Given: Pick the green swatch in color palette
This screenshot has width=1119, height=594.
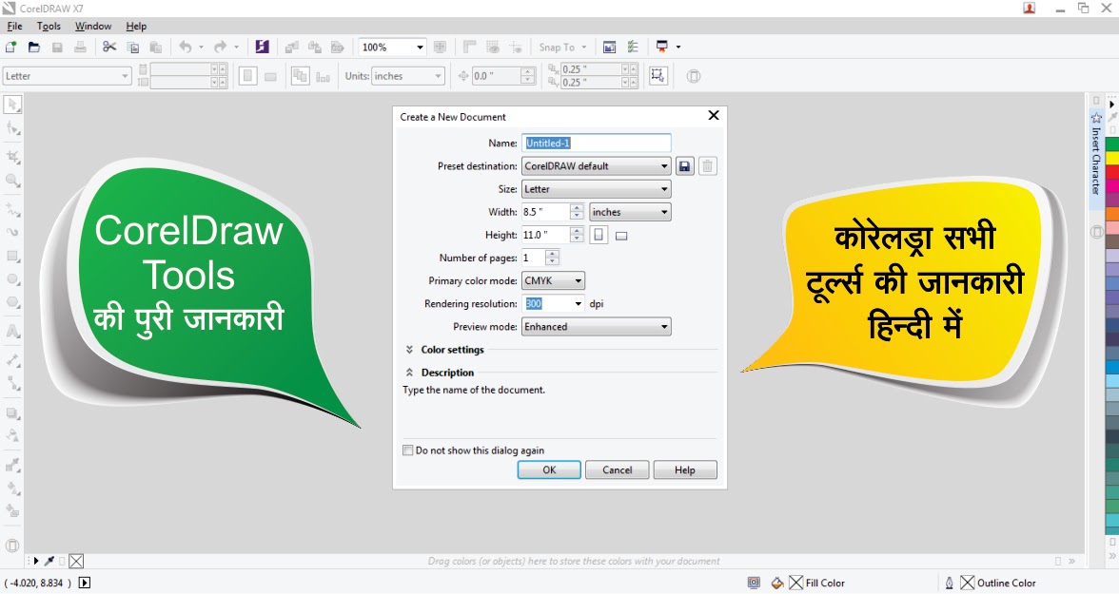Looking at the screenshot, I should click(1111, 144).
